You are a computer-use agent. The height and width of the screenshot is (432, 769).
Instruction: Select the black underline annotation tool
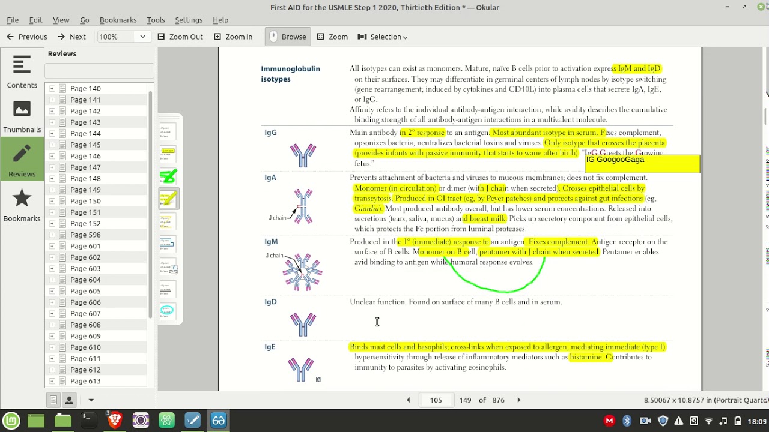pyautogui.click(x=168, y=288)
